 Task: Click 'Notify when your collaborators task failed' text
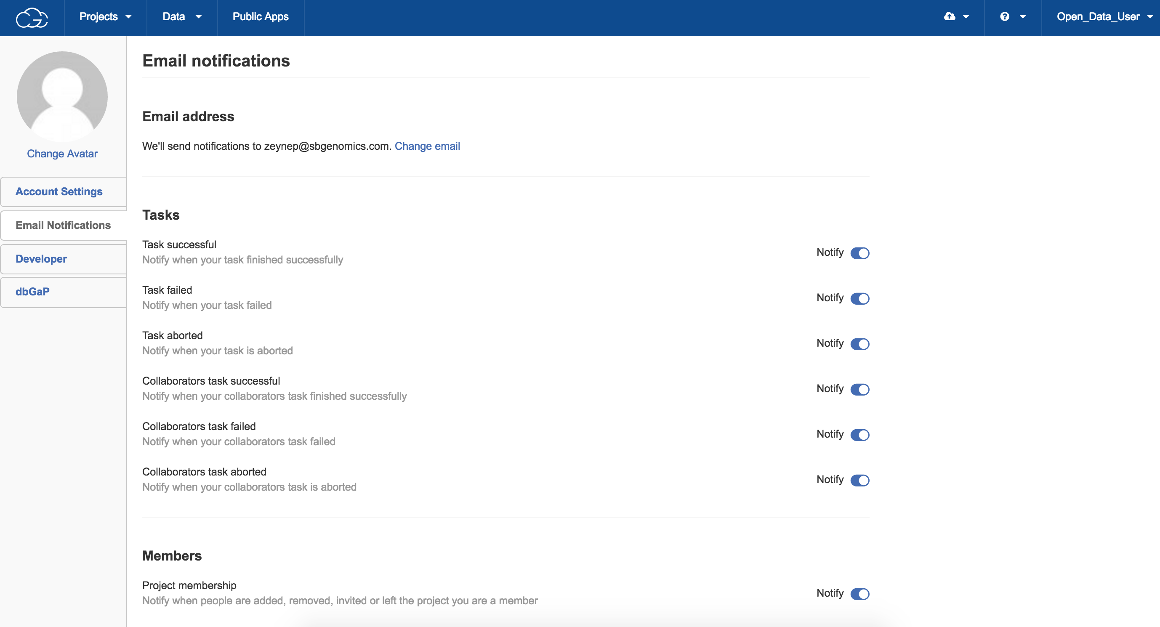point(239,441)
